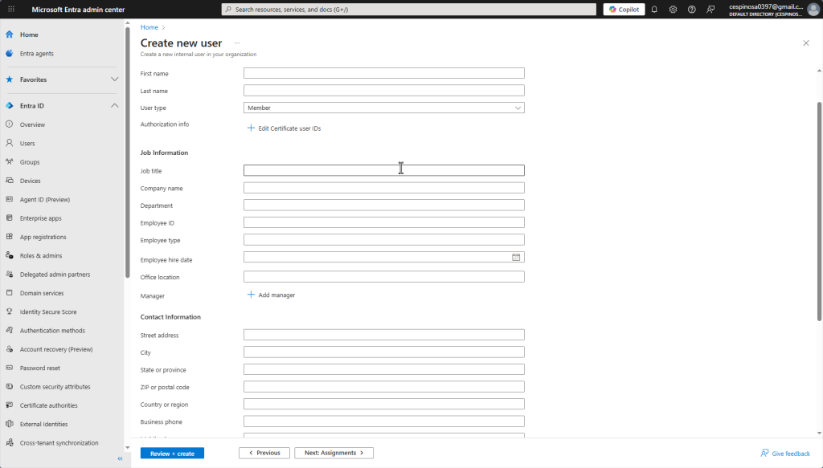823x468 pixels.
Task: Expand the Favorites section
Action: tap(114, 79)
